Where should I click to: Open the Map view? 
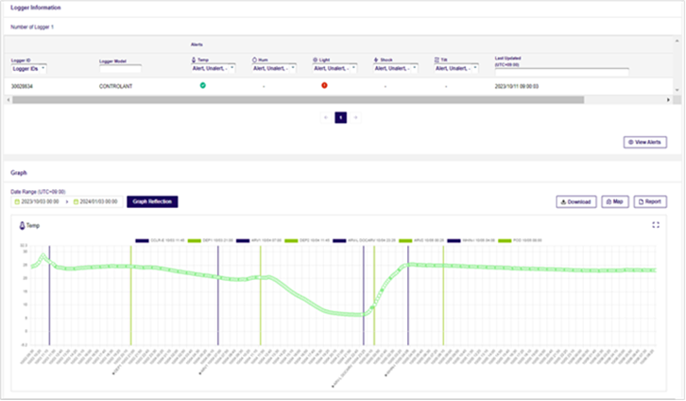[x=615, y=201]
